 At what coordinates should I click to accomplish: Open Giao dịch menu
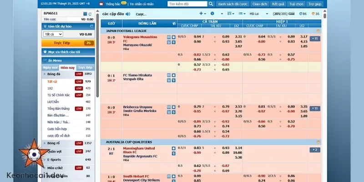point(260,4)
